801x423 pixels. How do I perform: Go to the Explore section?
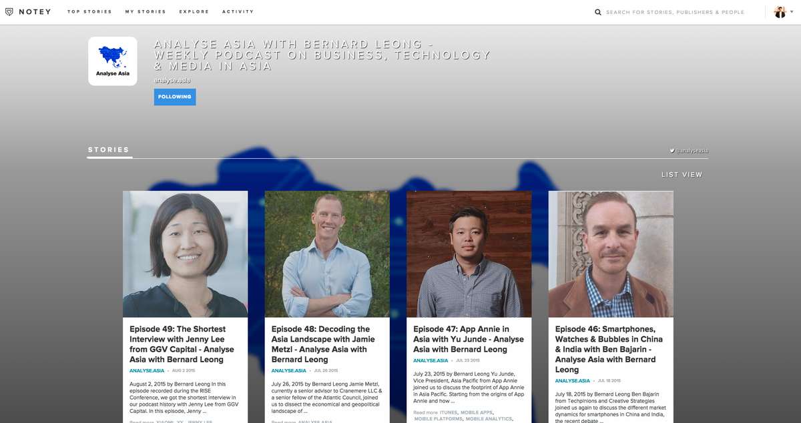[194, 12]
